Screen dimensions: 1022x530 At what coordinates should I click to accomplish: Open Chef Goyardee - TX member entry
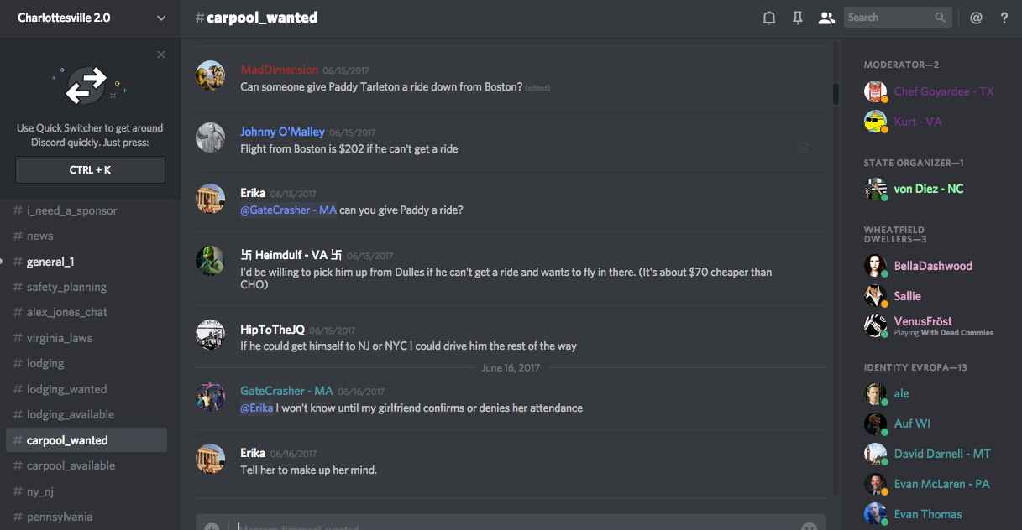[x=943, y=91]
